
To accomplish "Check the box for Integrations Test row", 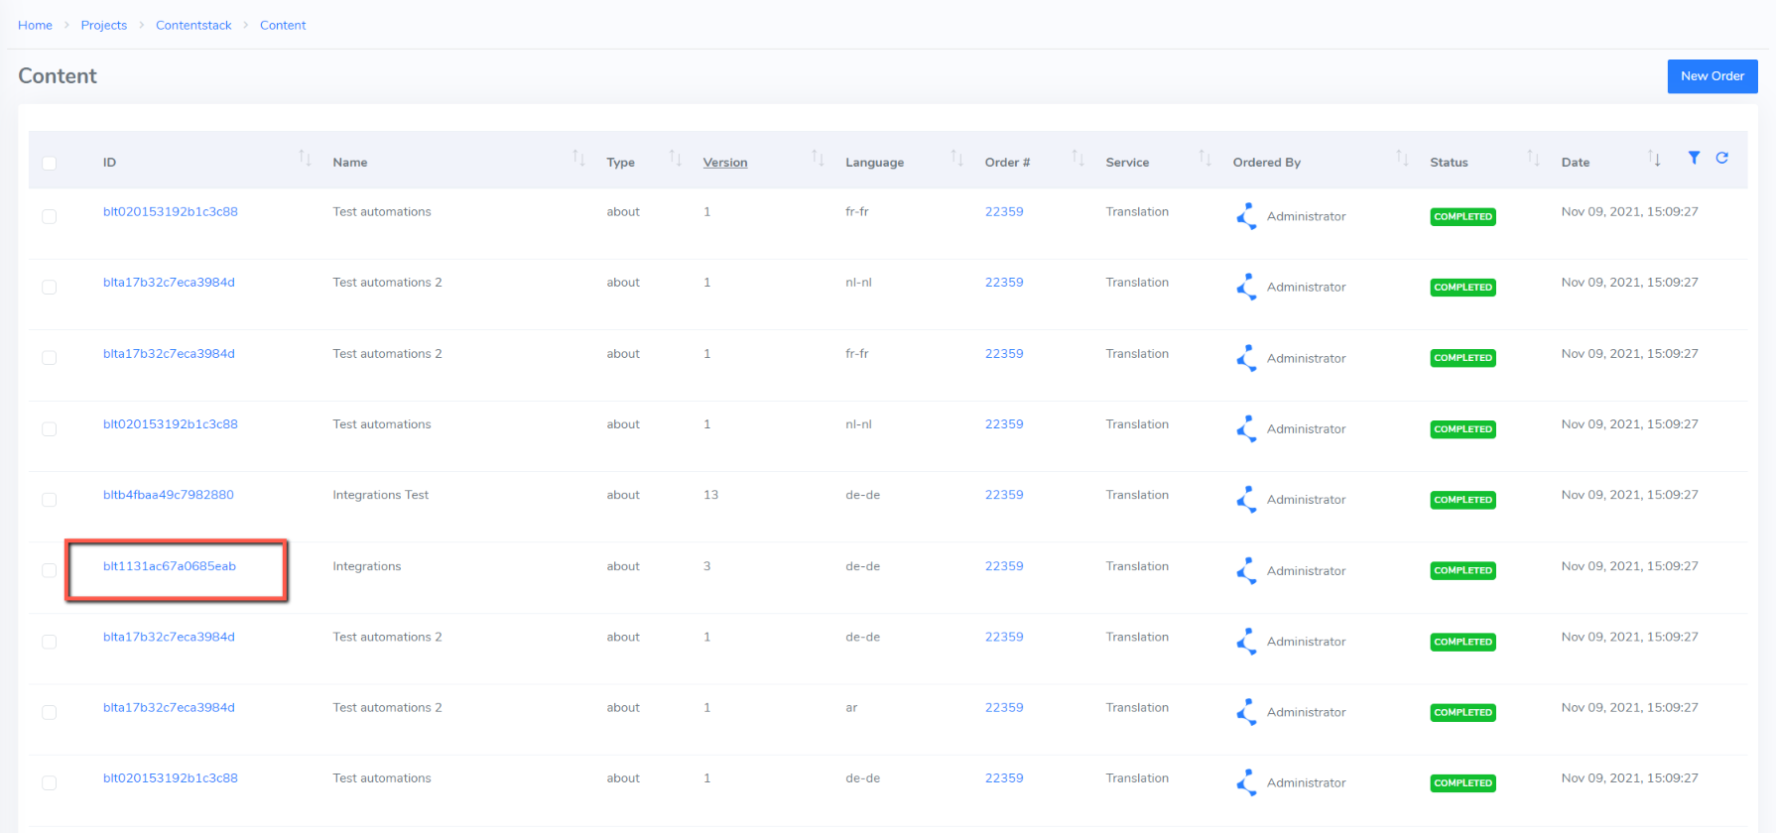I will click(x=50, y=500).
